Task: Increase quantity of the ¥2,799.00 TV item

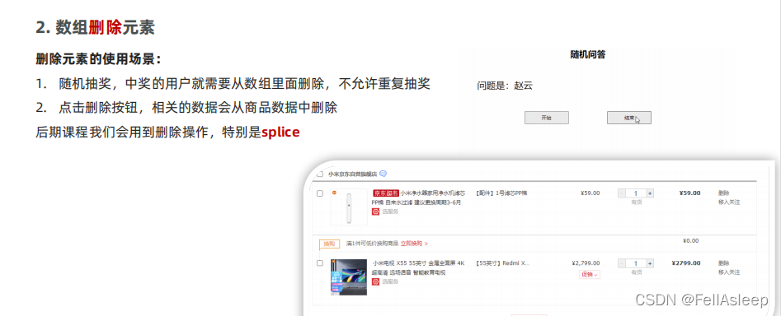Action: pyautogui.click(x=650, y=263)
